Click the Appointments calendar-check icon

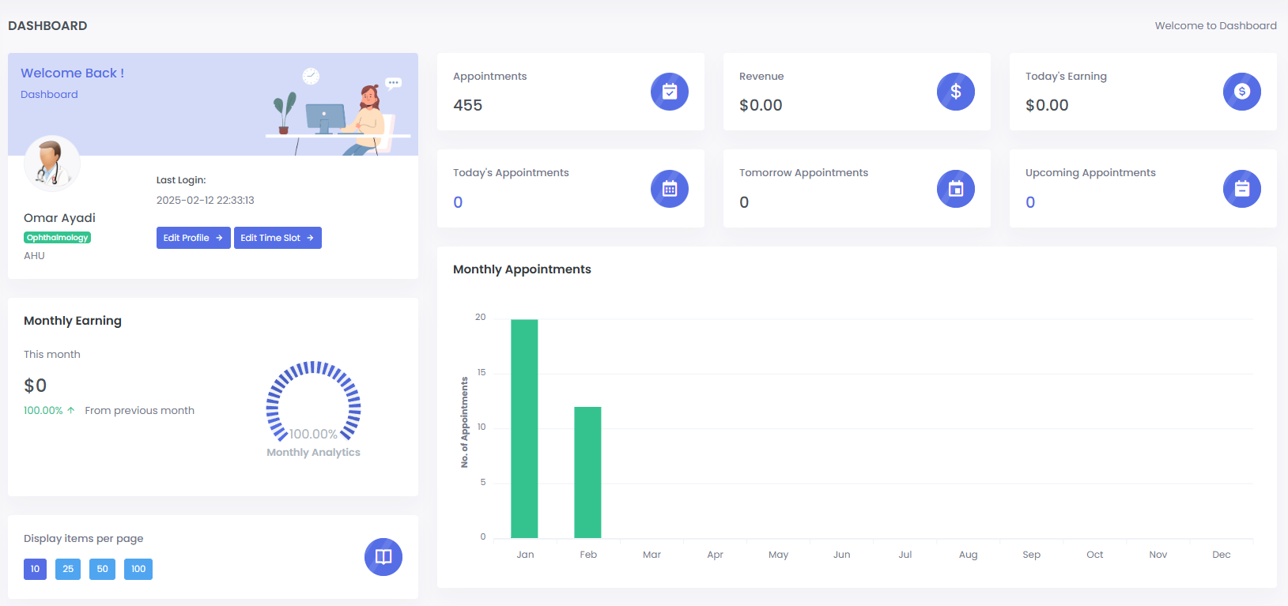pyautogui.click(x=669, y=92)
